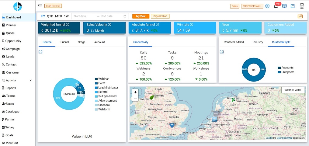The height and width of the screenshot is (146, 309).
Task: Click the orange calendar check icon
Action: (x=300, y=16)
